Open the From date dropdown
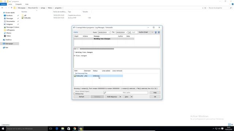Viewport: 234px width, 131px height. coord(109,32)
